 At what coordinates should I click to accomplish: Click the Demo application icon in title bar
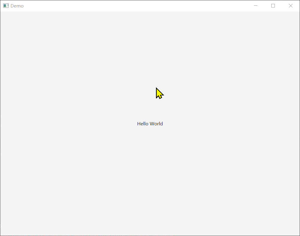[x=5, y=5]
